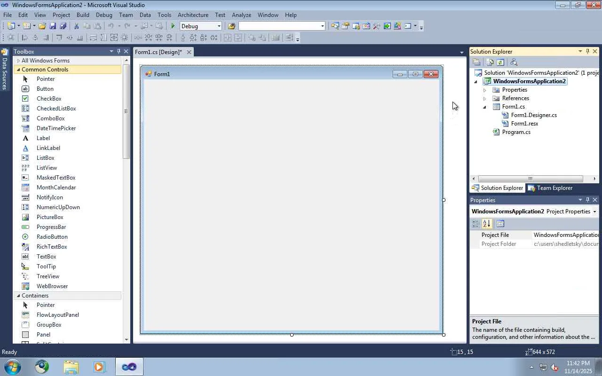Open the active documents list dropdown arrow
The image size is (602, 376).
(x=462, y=52)
